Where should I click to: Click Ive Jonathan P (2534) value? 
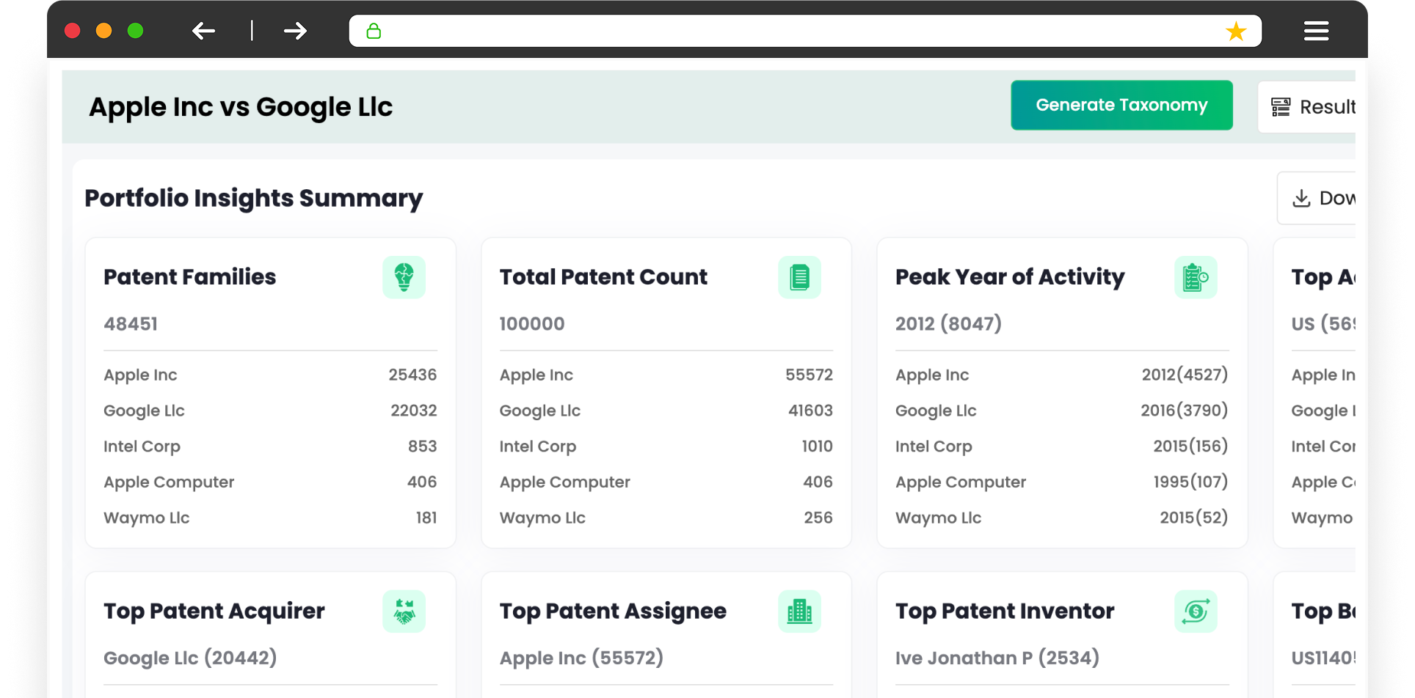point(997,658)
